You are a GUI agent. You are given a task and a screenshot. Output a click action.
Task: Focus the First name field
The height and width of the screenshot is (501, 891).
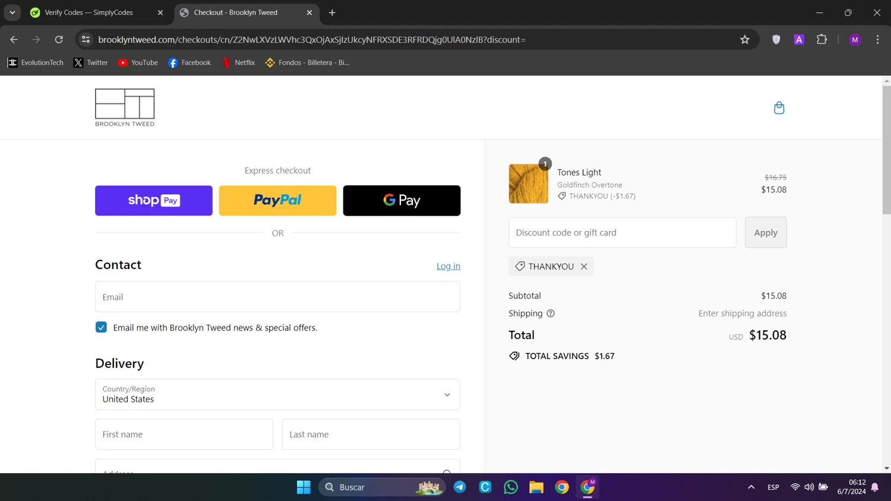184,435
